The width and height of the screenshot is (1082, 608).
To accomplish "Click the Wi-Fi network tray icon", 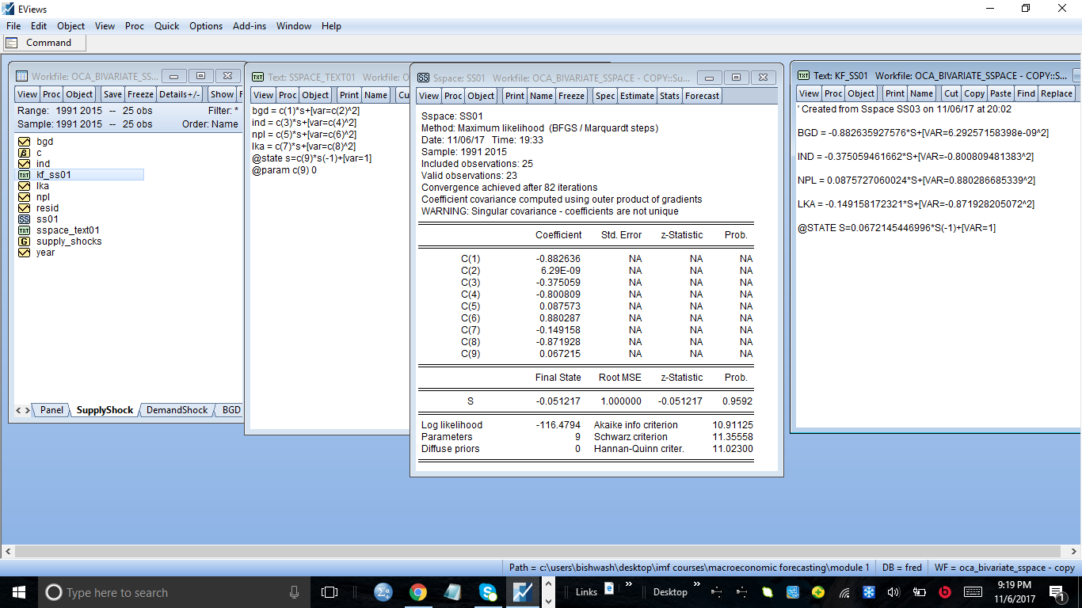I will (x=845, y=592).
